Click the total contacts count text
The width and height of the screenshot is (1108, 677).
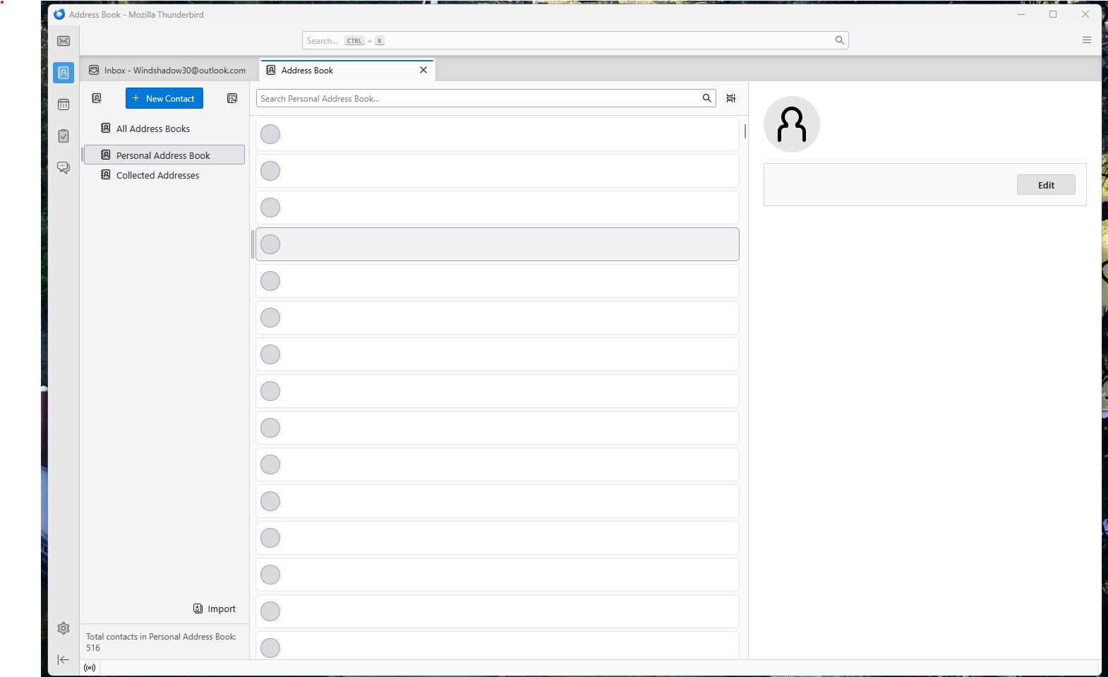point(161,642)
